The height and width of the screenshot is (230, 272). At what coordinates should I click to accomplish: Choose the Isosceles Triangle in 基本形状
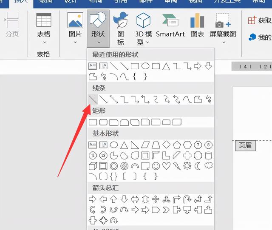click(125, 145)
